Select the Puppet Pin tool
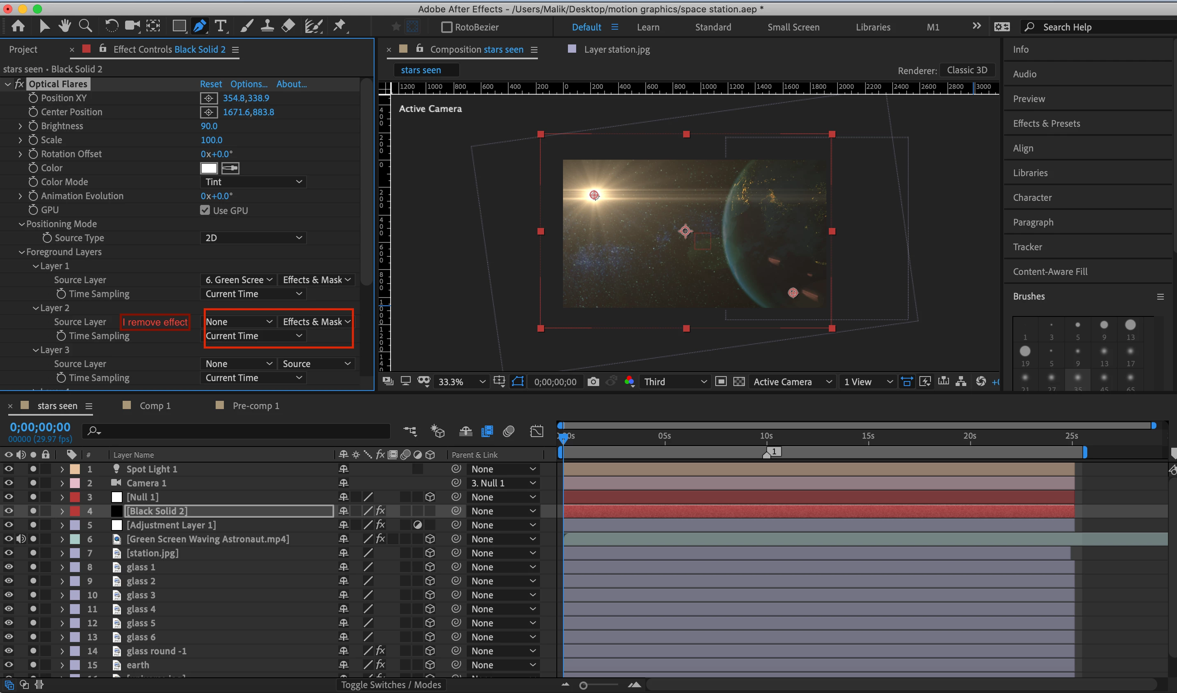The image size is (1177, 693). 340,26
